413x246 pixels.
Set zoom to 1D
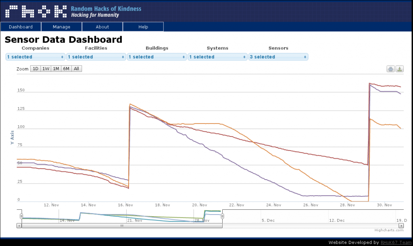click(x=35, y=68)
